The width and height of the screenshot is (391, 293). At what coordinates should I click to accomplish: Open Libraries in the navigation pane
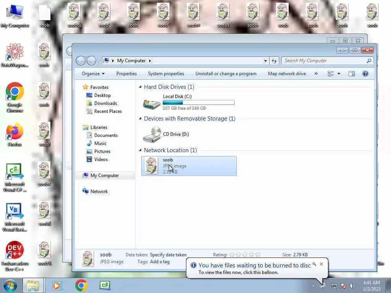click(x=99, y=127)
